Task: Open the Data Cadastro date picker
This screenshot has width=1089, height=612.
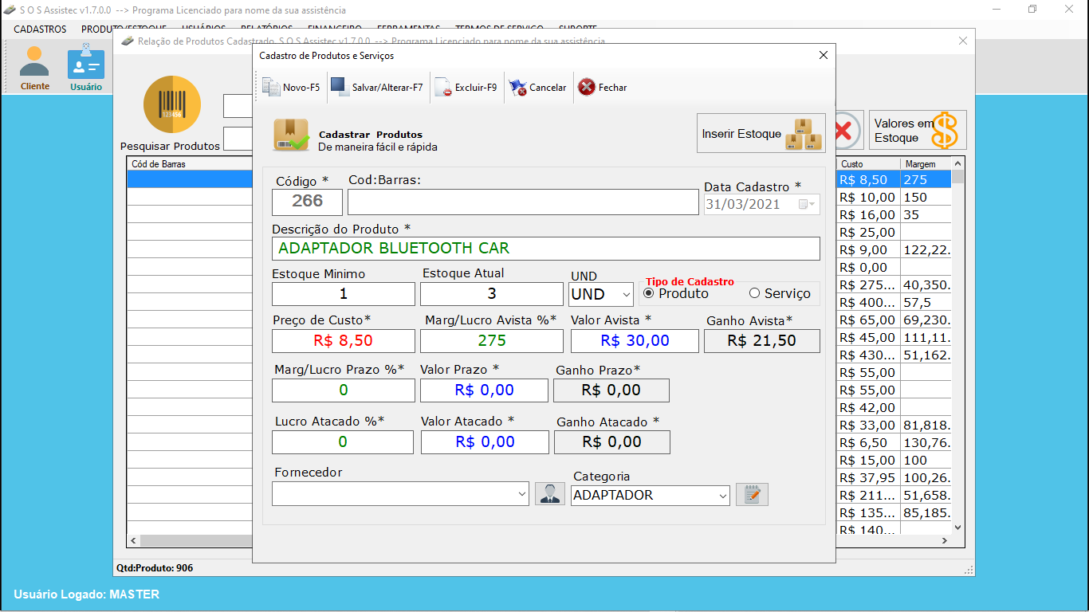Action: point(807,204)
